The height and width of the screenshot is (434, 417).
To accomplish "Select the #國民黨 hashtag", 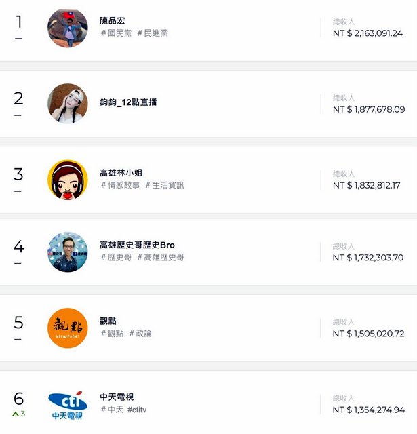I will 116,33.
